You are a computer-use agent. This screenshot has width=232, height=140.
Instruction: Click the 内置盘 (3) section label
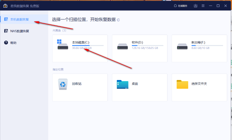click(59, 30)
